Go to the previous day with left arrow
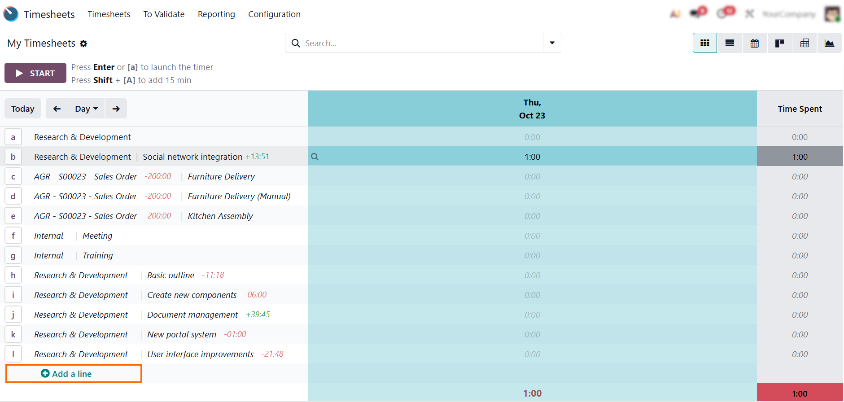 57,109
